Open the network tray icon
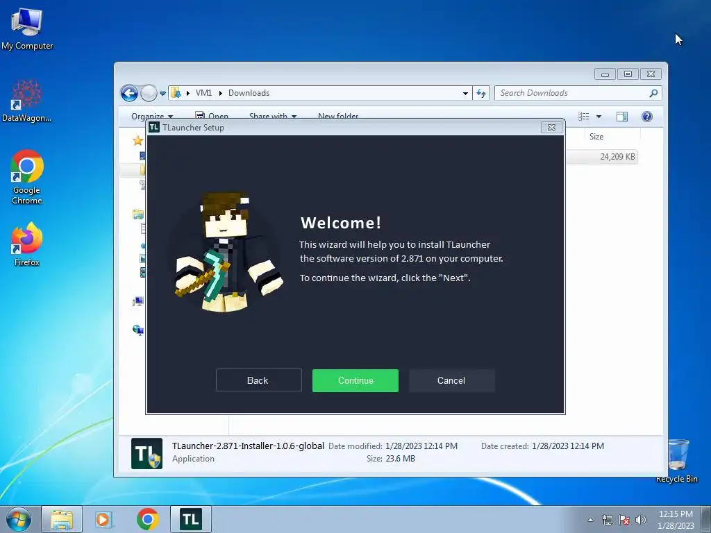711x533 pixels. [607, 520]
